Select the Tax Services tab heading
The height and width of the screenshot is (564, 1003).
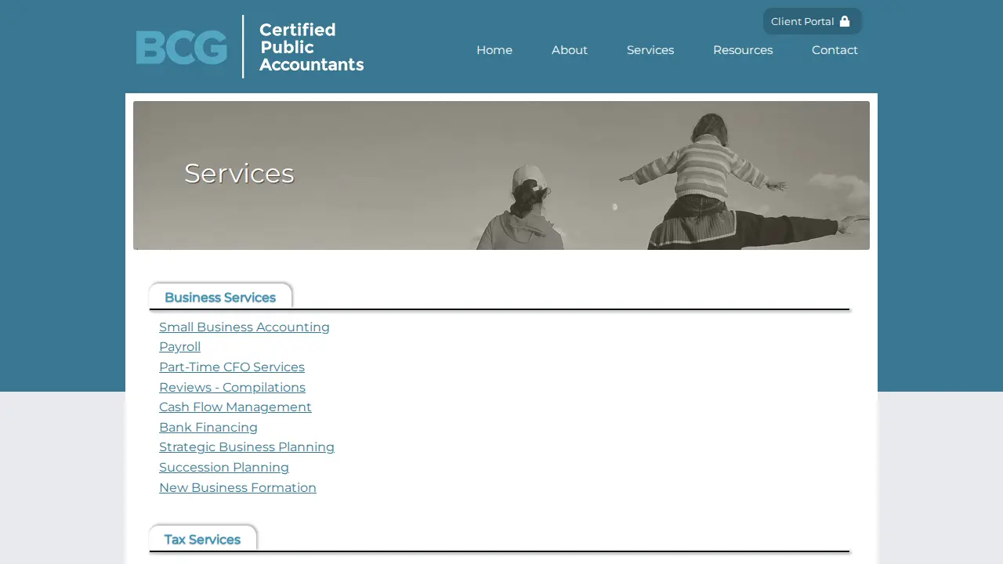click(x=202, y=539)
